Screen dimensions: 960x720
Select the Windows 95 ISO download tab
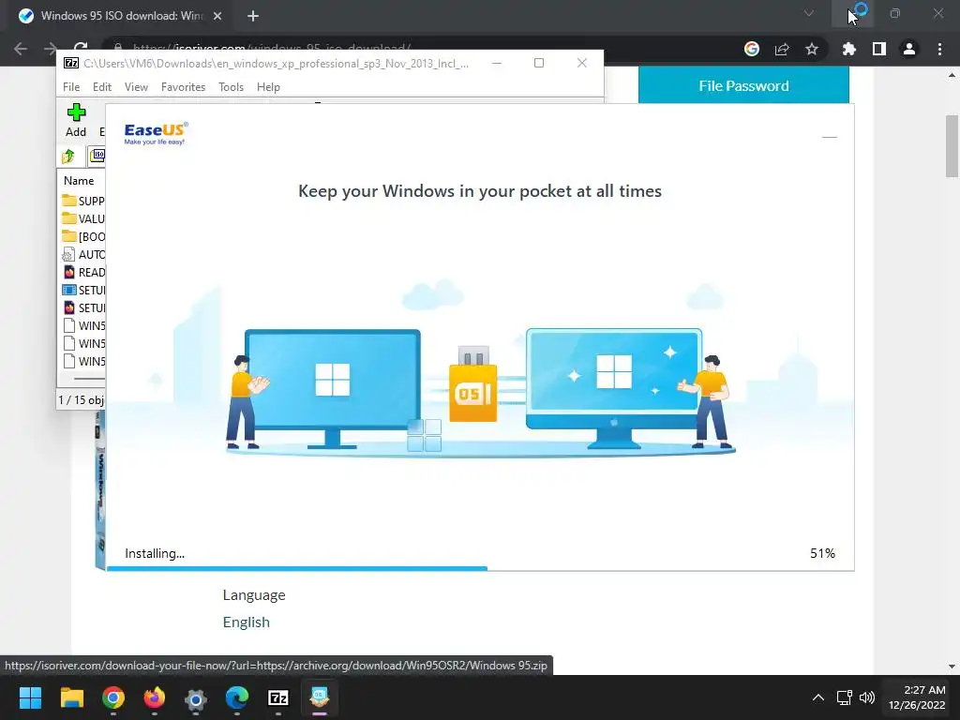click(121, 16)
